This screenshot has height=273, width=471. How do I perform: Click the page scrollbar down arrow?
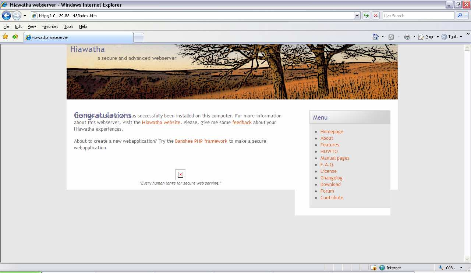point(467,259)
